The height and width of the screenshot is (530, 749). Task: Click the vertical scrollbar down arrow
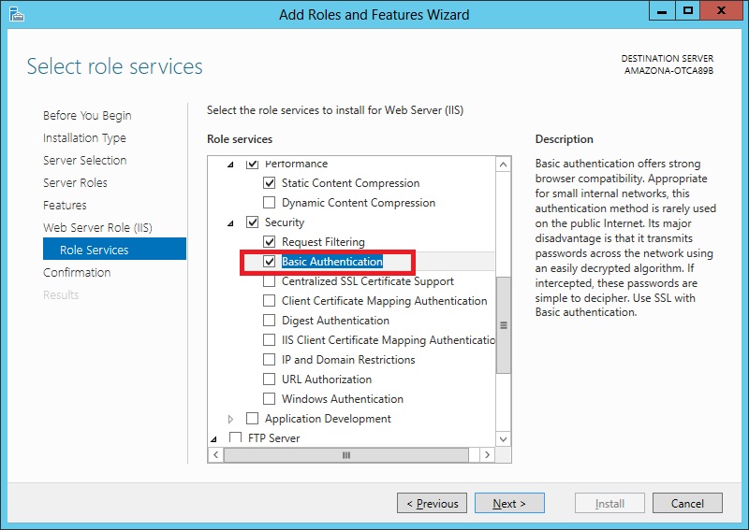click(503, 439)
